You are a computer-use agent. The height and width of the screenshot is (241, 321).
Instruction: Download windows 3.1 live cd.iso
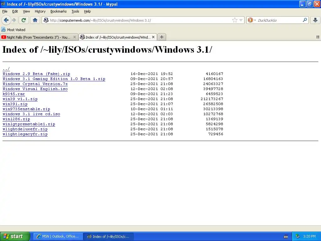point(31,114)
